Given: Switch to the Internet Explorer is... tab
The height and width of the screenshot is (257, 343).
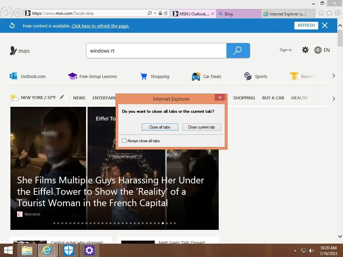Looking at the screenshot, I should click(283, 14).
